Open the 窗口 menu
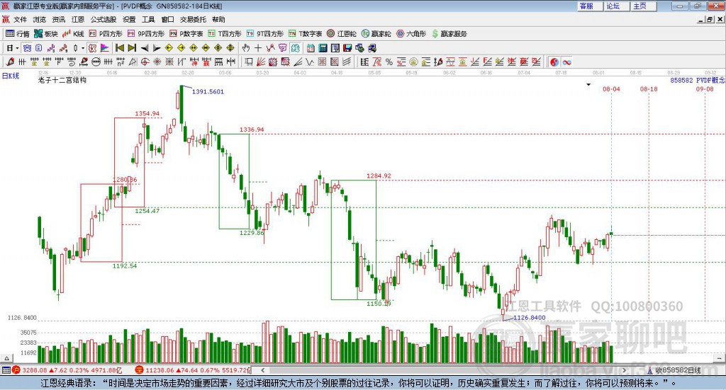This screenshot has height=390, width=726. [167, 19]
